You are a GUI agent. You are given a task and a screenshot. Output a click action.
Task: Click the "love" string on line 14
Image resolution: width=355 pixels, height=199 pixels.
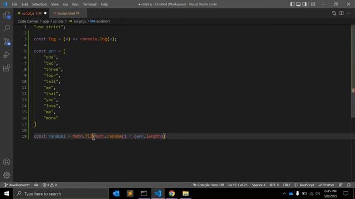click(51, 106)
